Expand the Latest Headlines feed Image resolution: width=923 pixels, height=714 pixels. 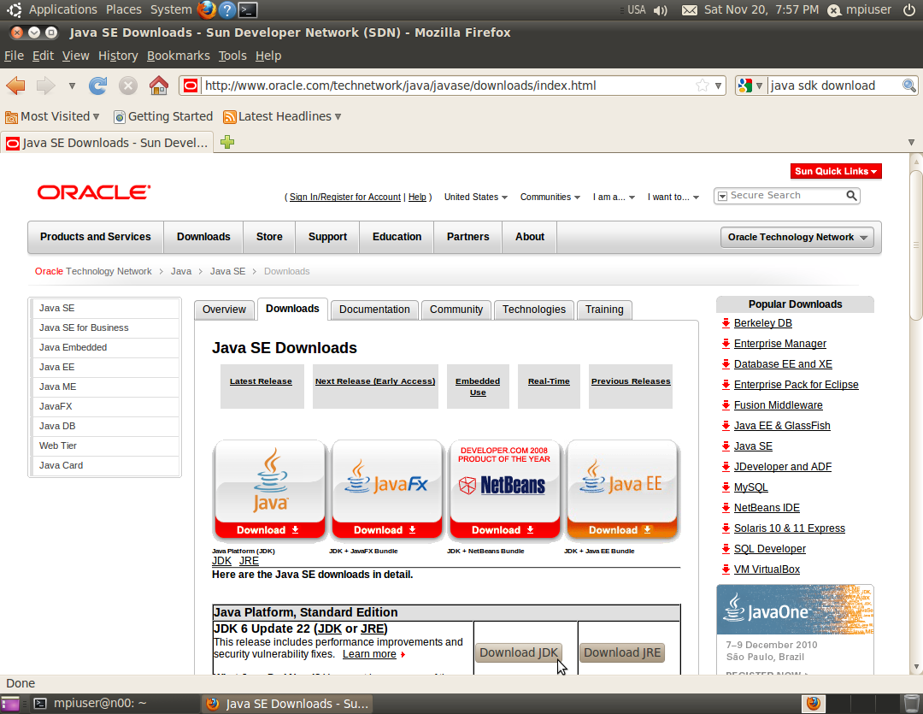coord(283,116)
